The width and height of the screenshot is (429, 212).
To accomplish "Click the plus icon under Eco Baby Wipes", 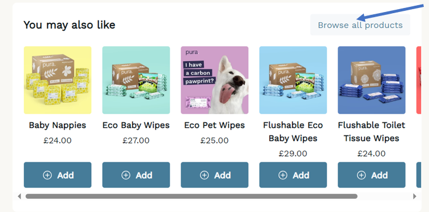I will [126, 175].
